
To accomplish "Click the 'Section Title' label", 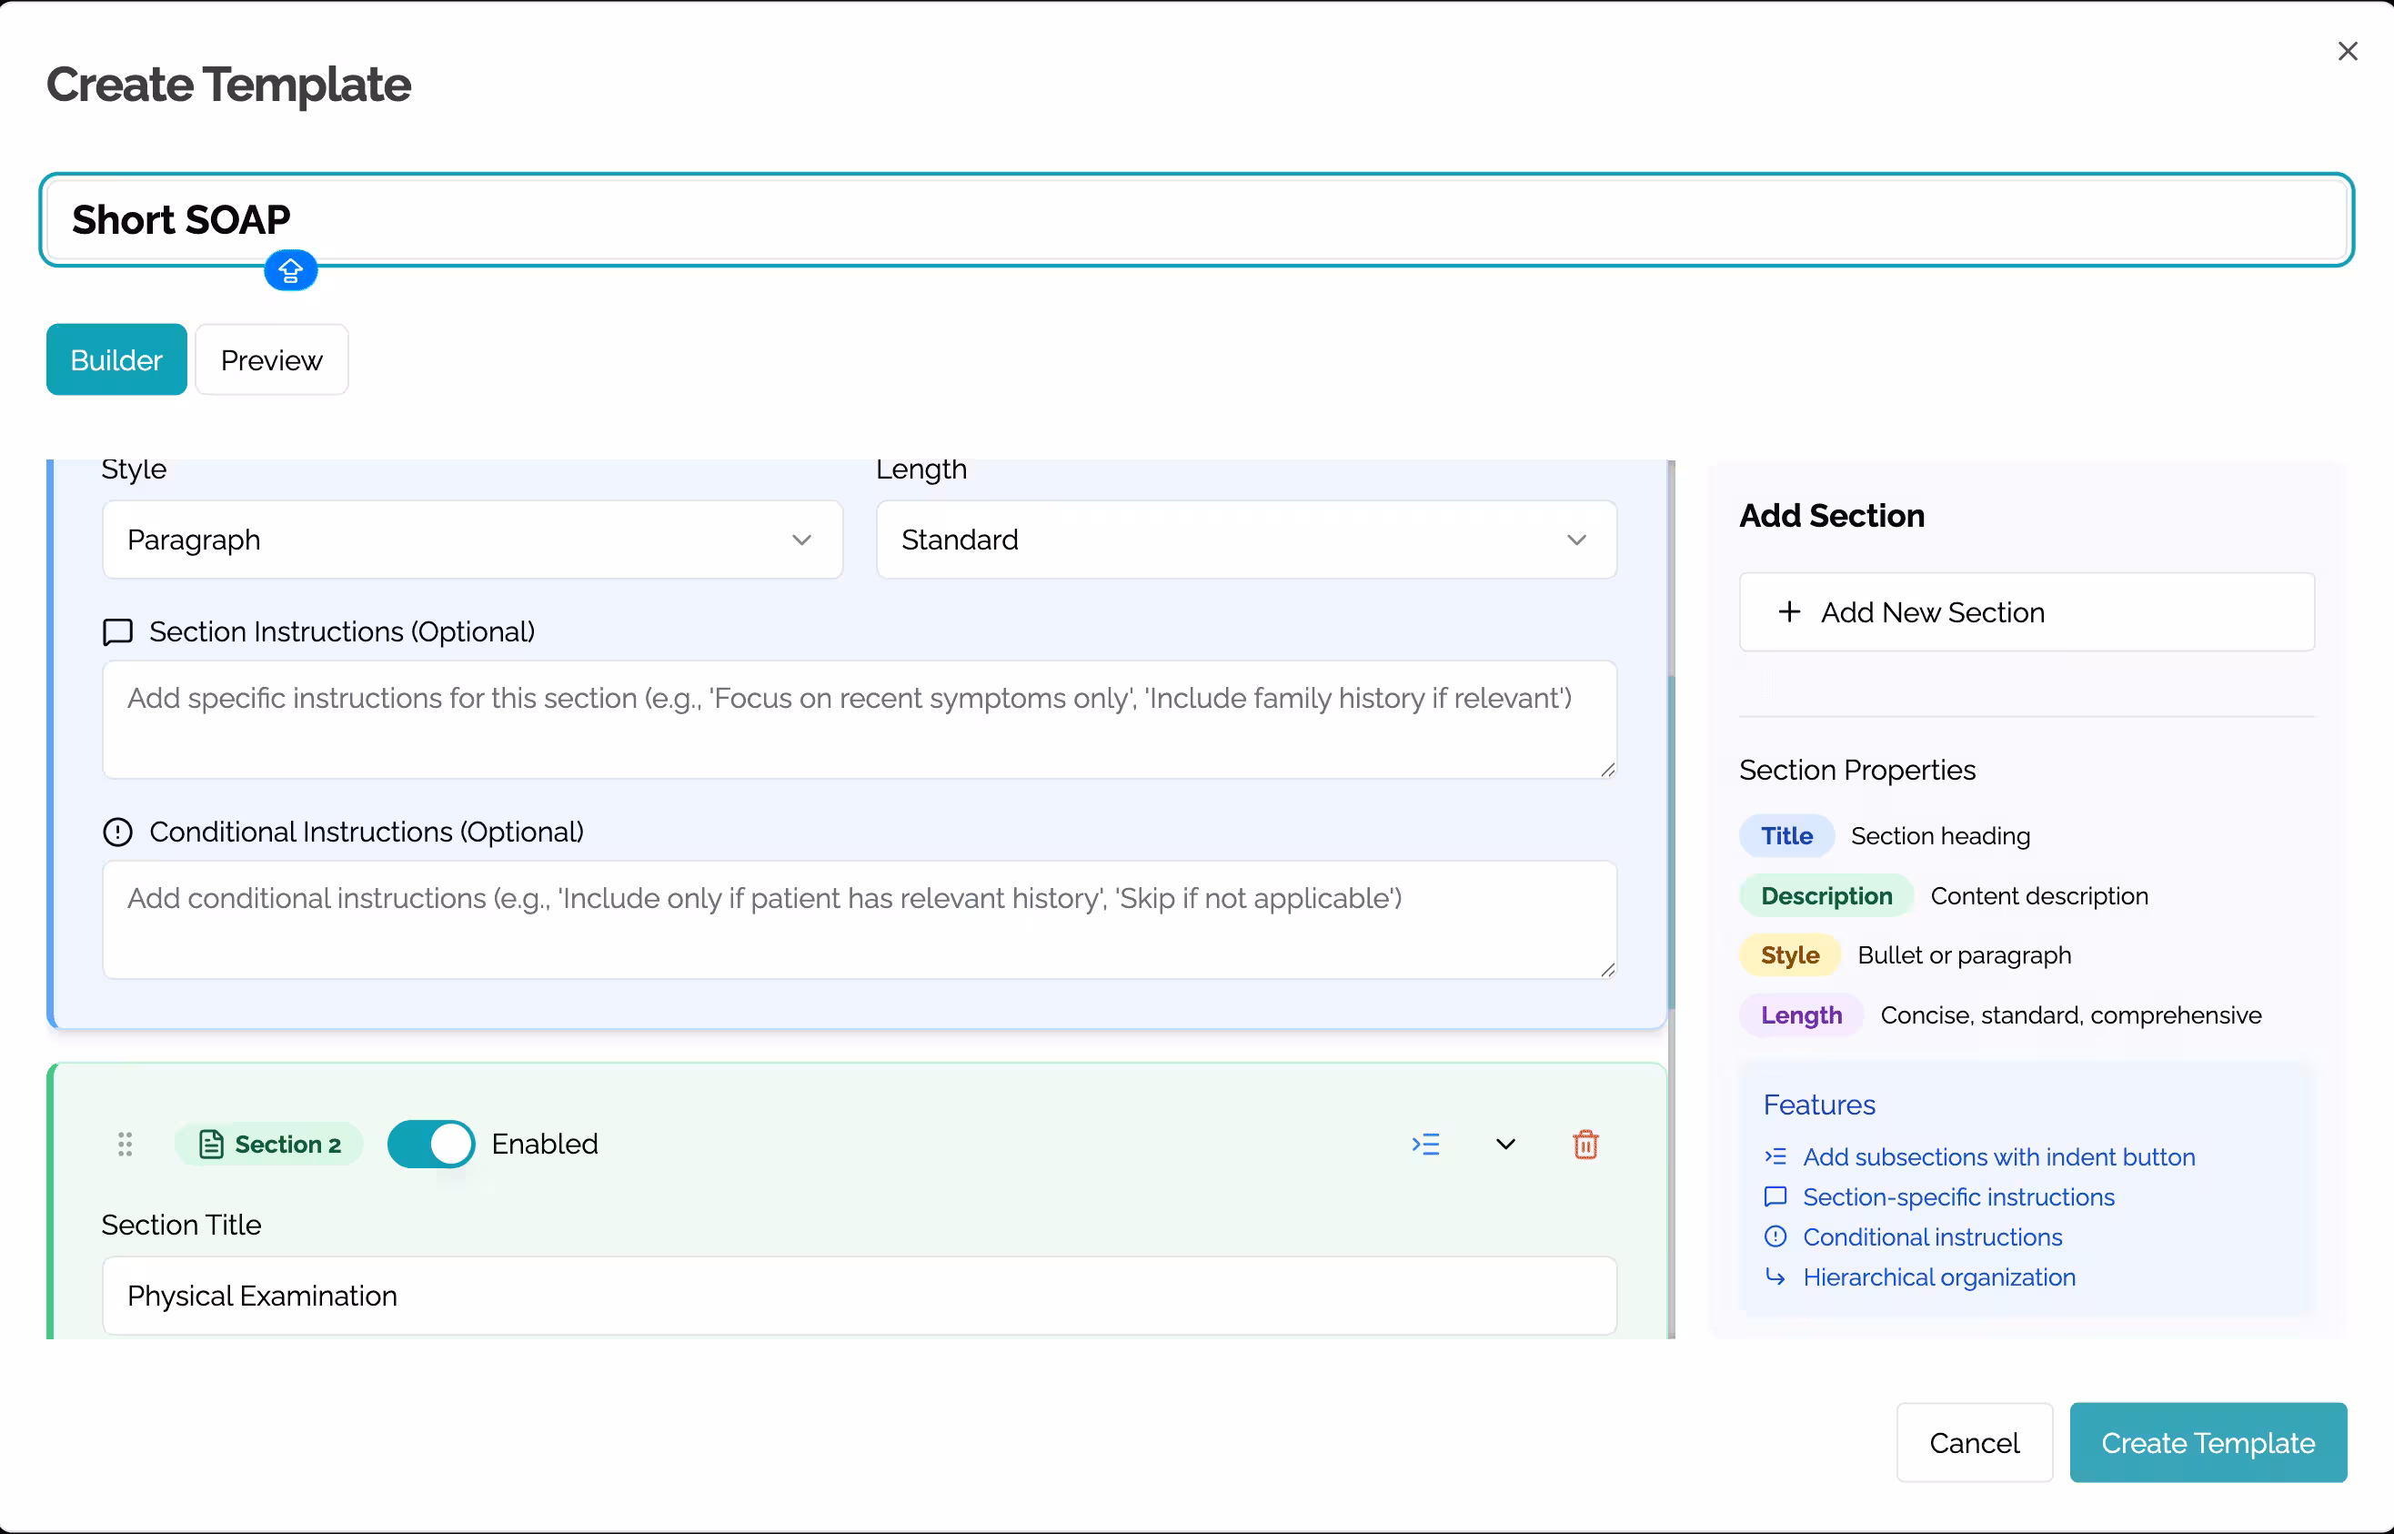I will [181, 1226].
